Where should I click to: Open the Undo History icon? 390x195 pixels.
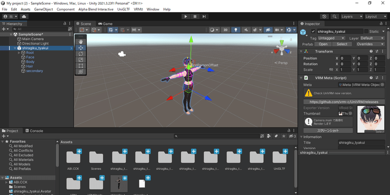tap(324, 17)
